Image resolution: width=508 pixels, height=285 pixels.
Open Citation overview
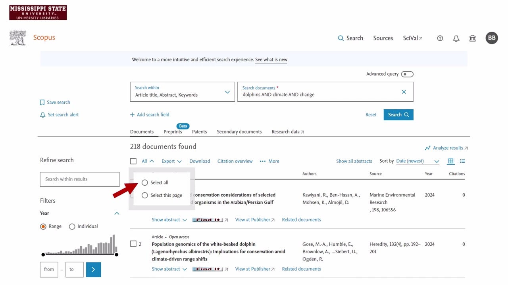coord(235,161)
